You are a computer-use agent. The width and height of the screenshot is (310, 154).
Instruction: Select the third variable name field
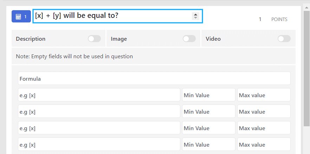pyautogui.click(x=99, y=128)
